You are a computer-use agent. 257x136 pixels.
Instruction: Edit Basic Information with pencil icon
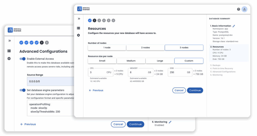tap(234, 26)
